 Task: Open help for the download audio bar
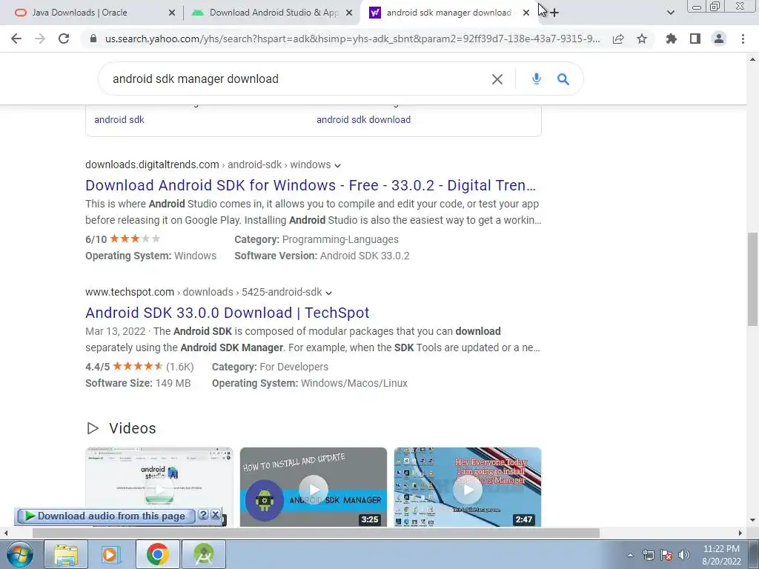point(203,515)
